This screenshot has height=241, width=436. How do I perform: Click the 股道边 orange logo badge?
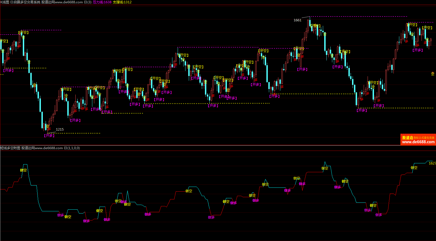407,138
